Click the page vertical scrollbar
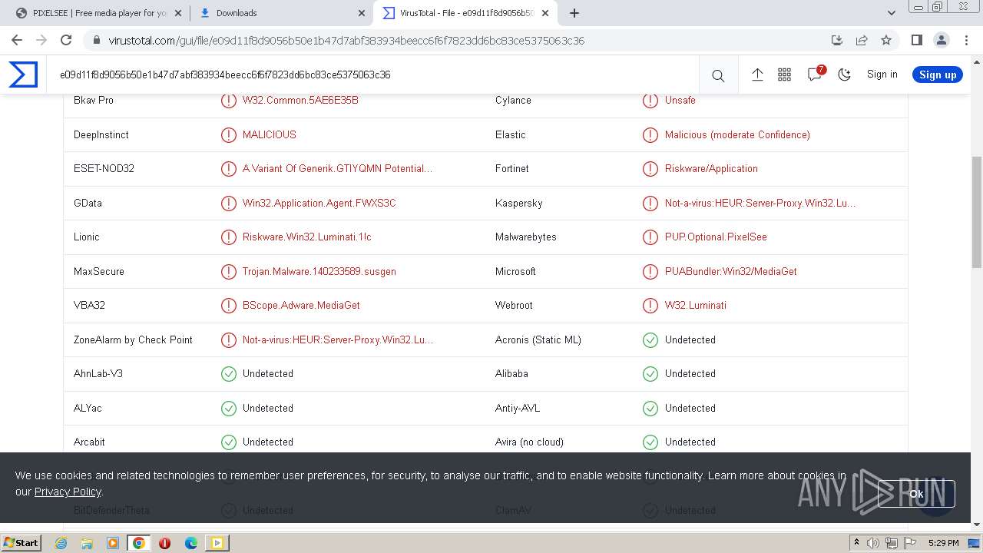 (977, 211)
